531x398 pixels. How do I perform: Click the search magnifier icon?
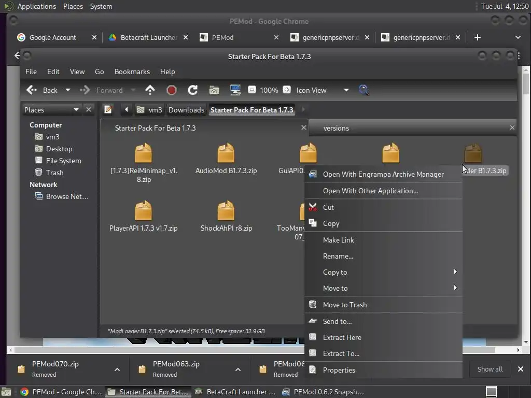pos(364,90)
